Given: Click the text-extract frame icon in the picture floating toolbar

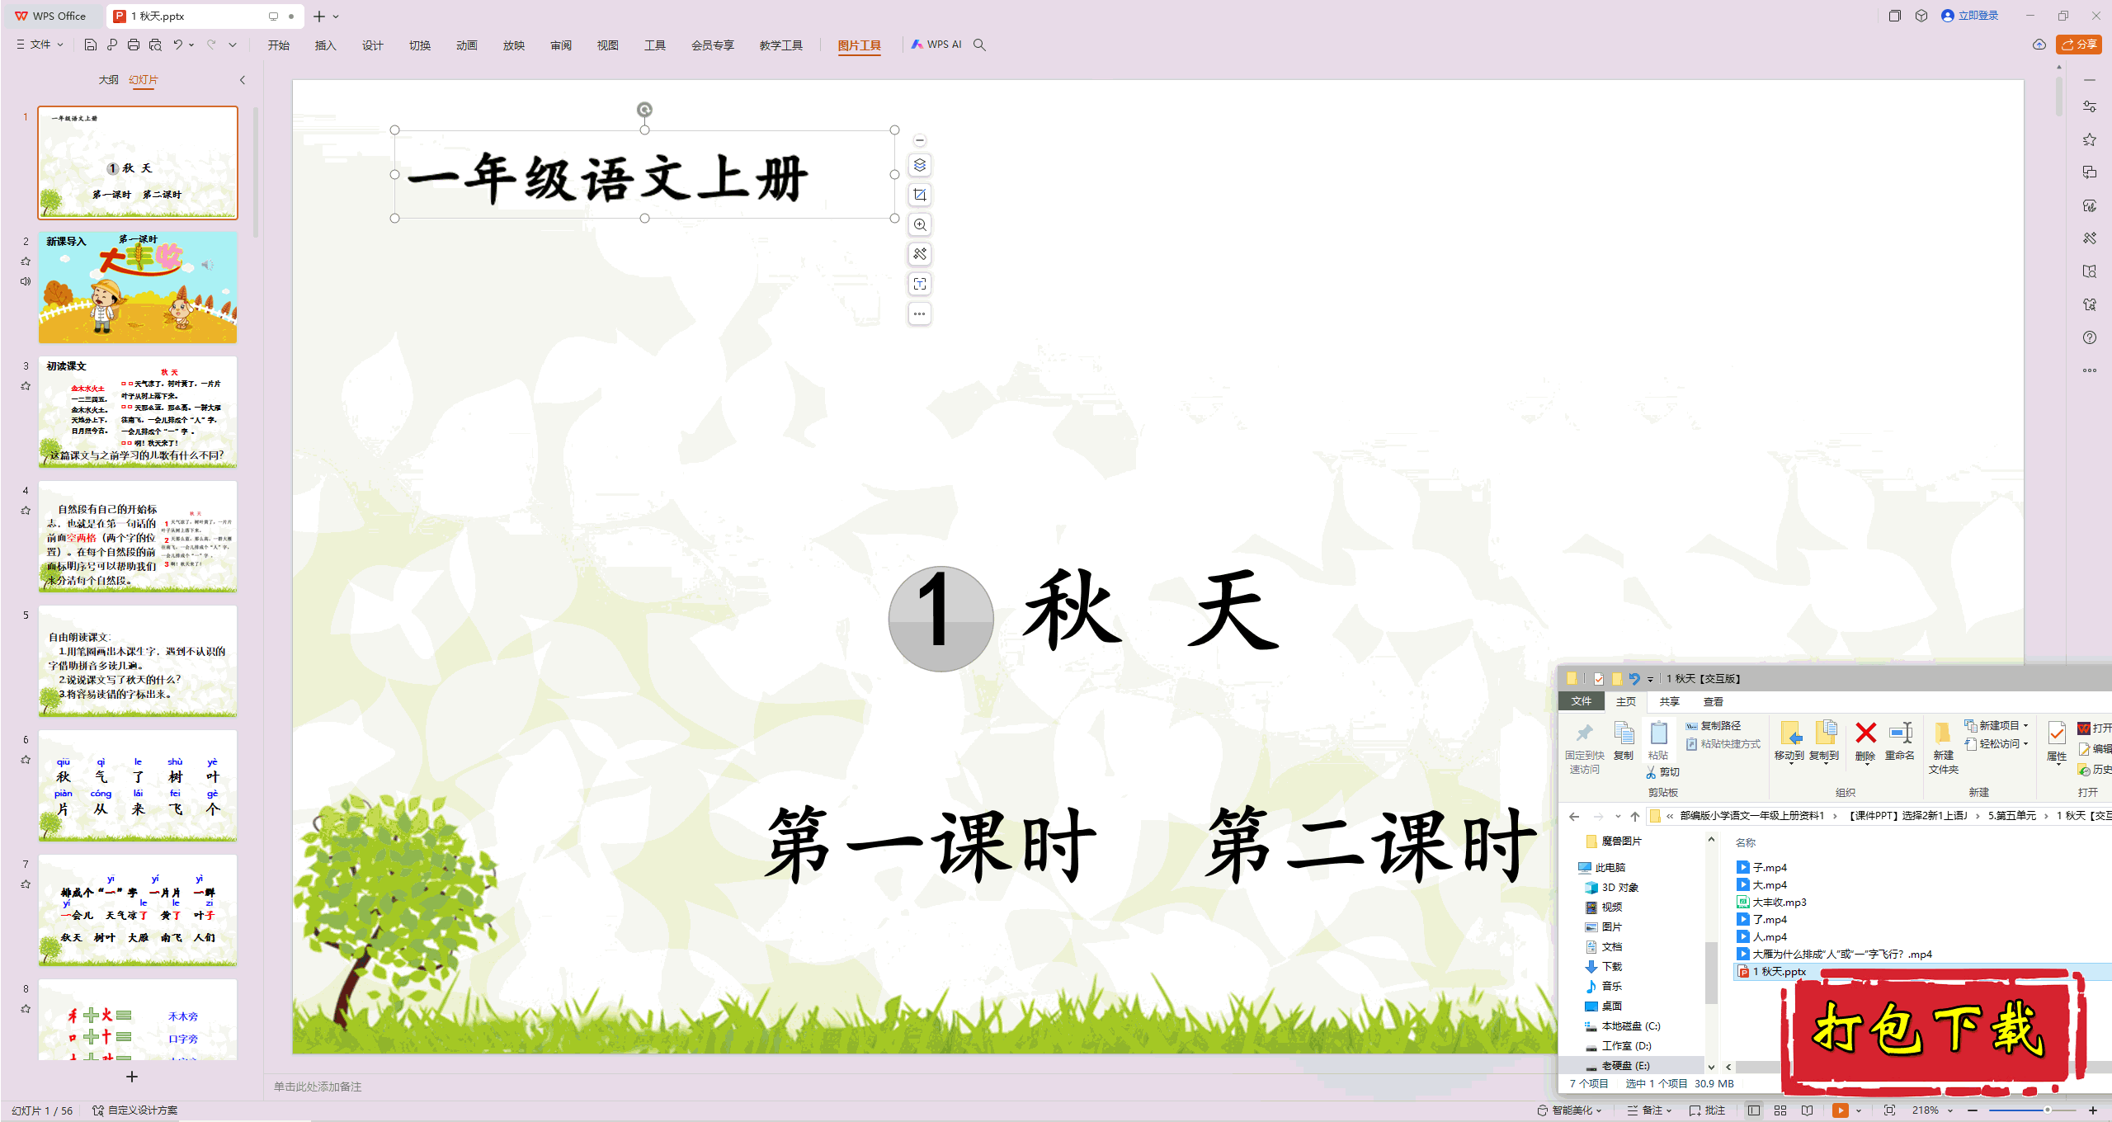Looking at the screenshot, I should [x=920, y=284].
